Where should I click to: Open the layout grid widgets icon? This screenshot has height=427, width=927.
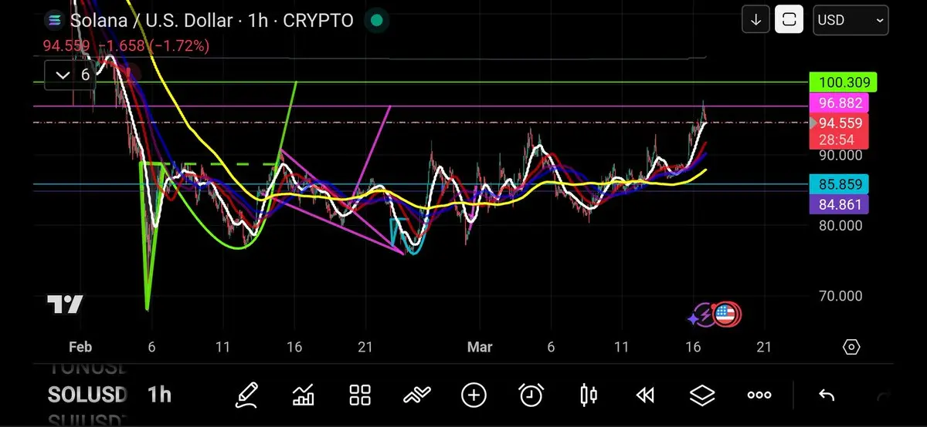pos(360,395)
